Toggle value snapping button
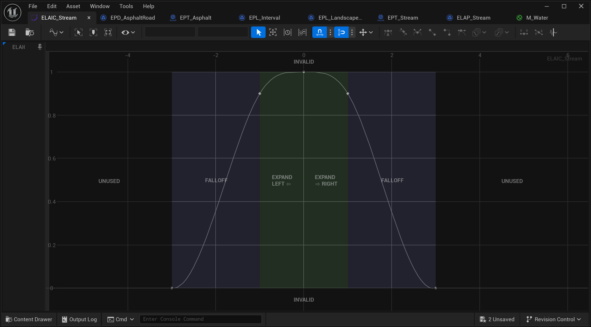The image size is (591, 327). [341, 32]
